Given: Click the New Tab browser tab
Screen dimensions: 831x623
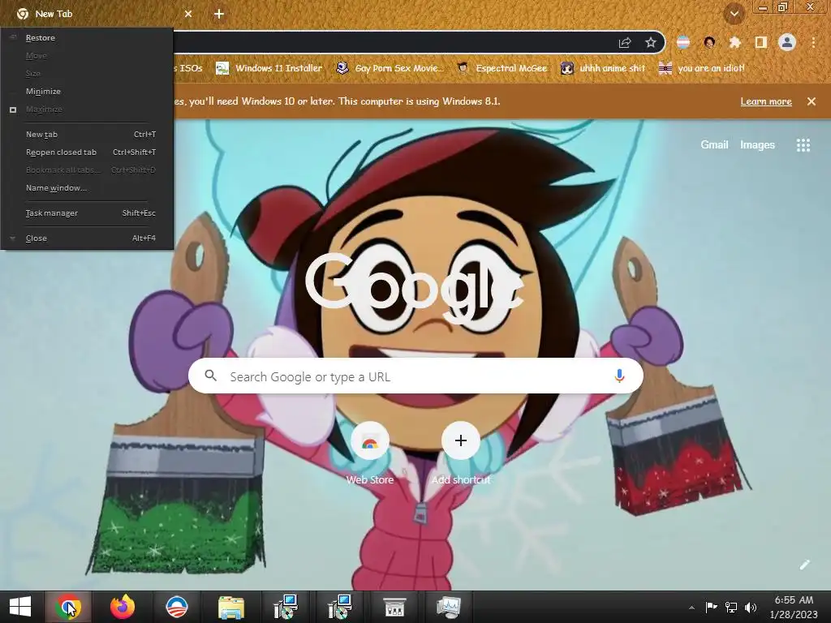Looking at the screenshot, I should point(101,14).
